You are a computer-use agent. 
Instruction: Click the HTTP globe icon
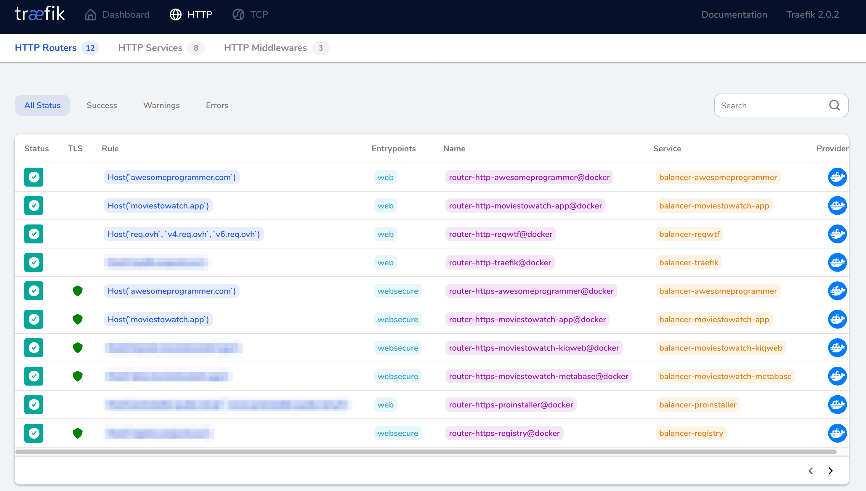tap(175, 15)
